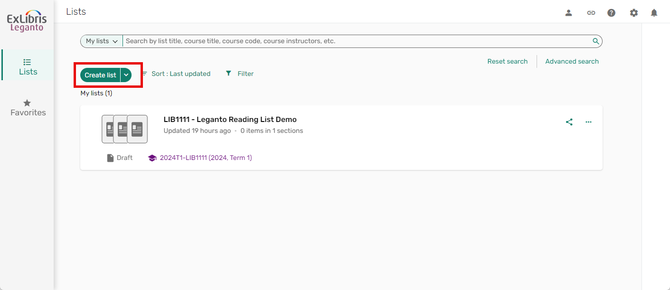
Task: Open the Advanced search option
Action: [x=572, y=61]
